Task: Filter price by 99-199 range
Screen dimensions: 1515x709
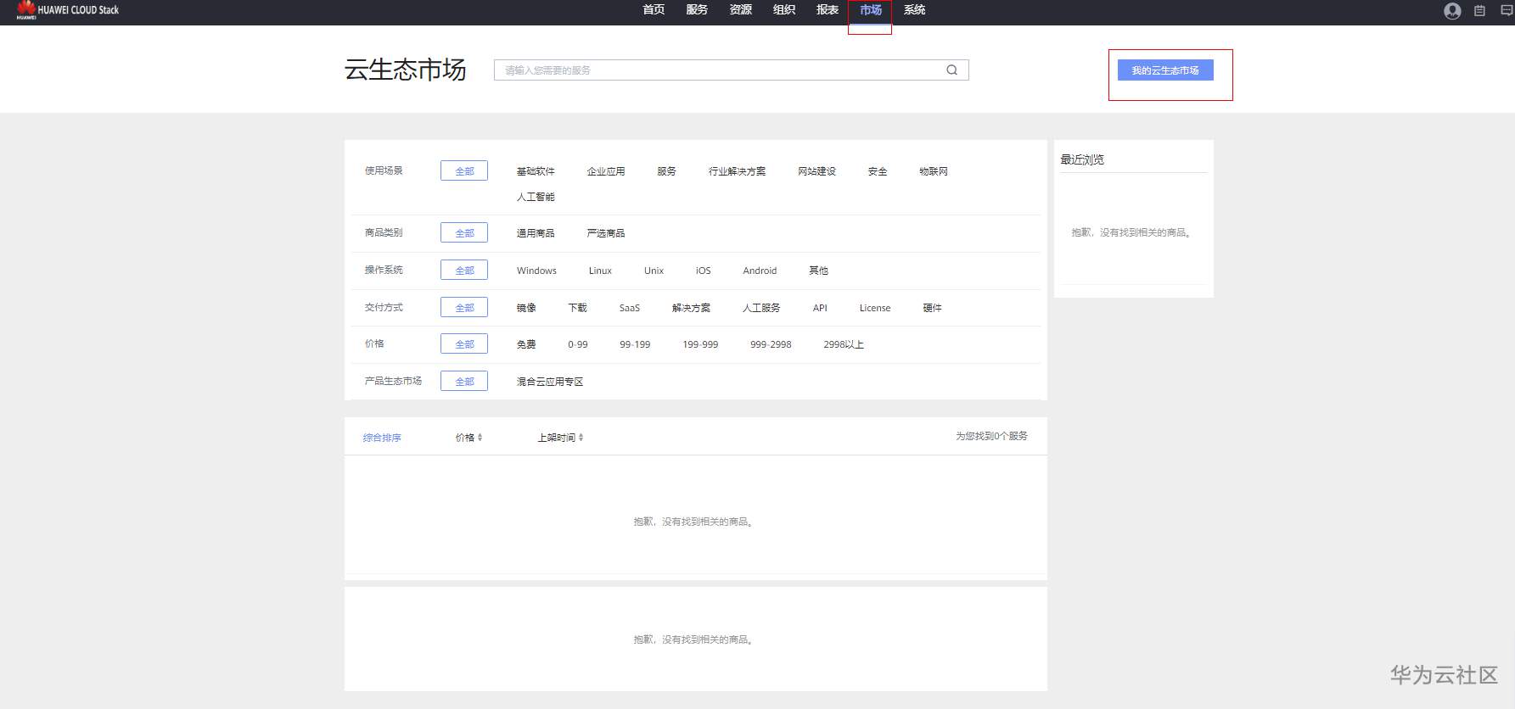Action: click(x=635, y=344)
